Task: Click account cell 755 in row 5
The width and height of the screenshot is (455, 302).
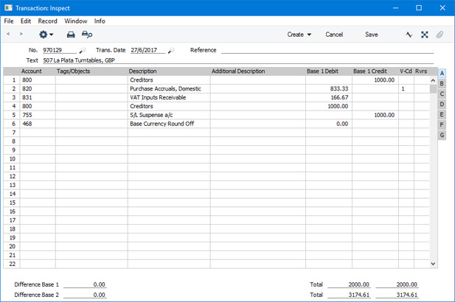Action: 38,115
